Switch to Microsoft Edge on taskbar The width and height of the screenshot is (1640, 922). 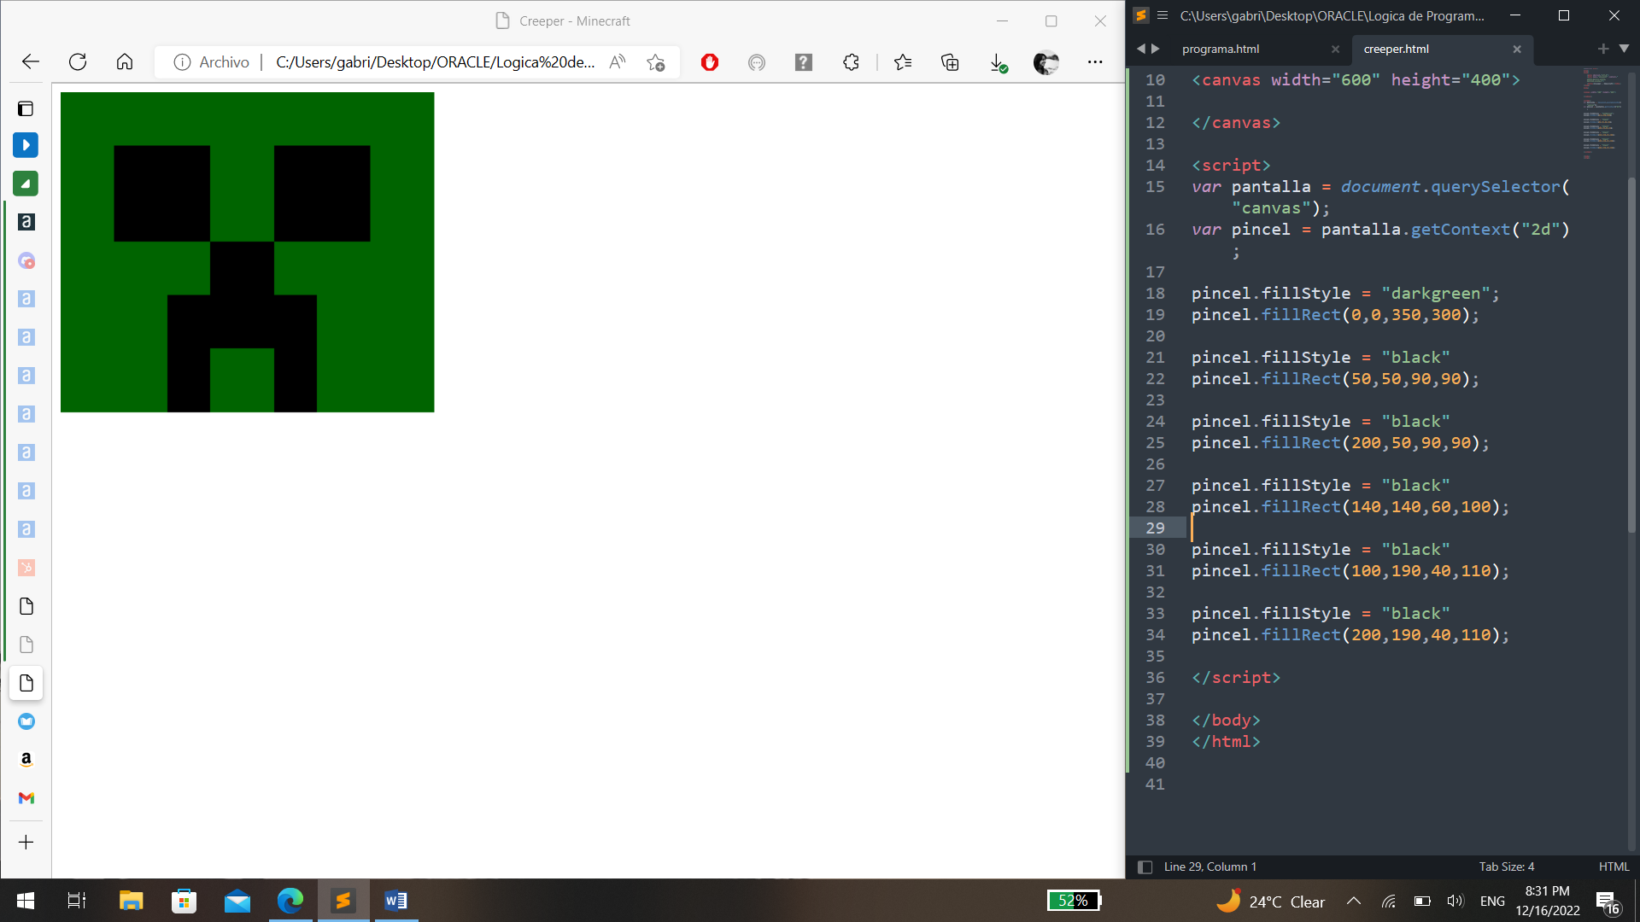click(x=290, y=901)
